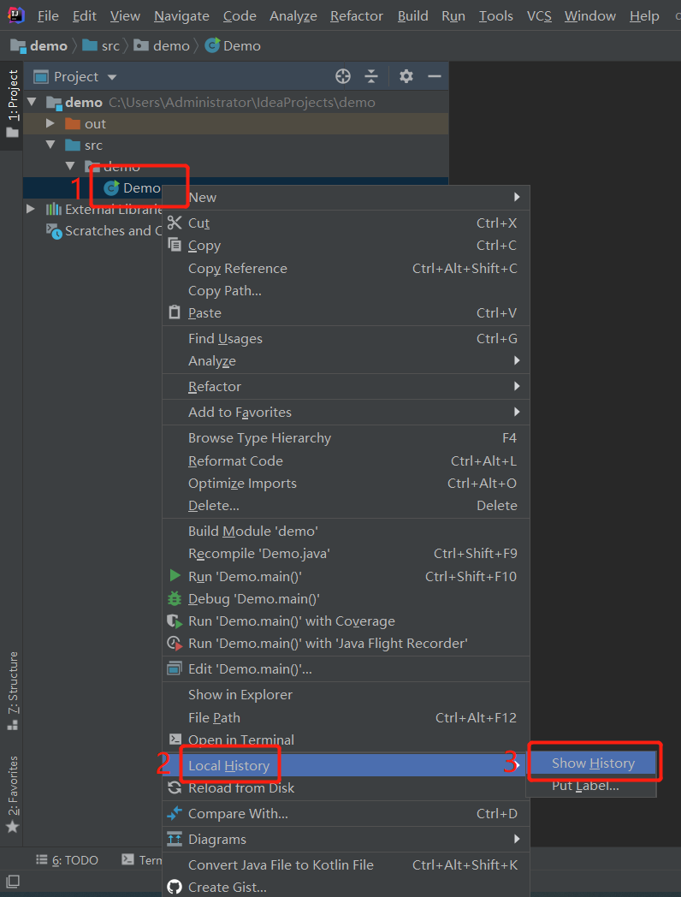Open the Z: Structure side tab

[13, 691]
